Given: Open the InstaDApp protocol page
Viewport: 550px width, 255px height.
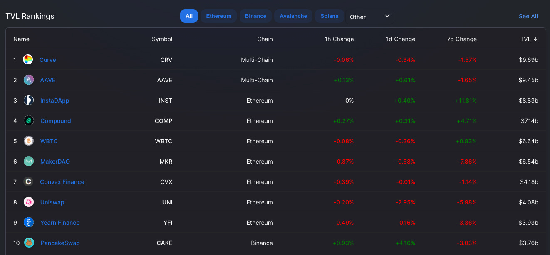Looking at the screenshot, I should [x=55, y=101].
